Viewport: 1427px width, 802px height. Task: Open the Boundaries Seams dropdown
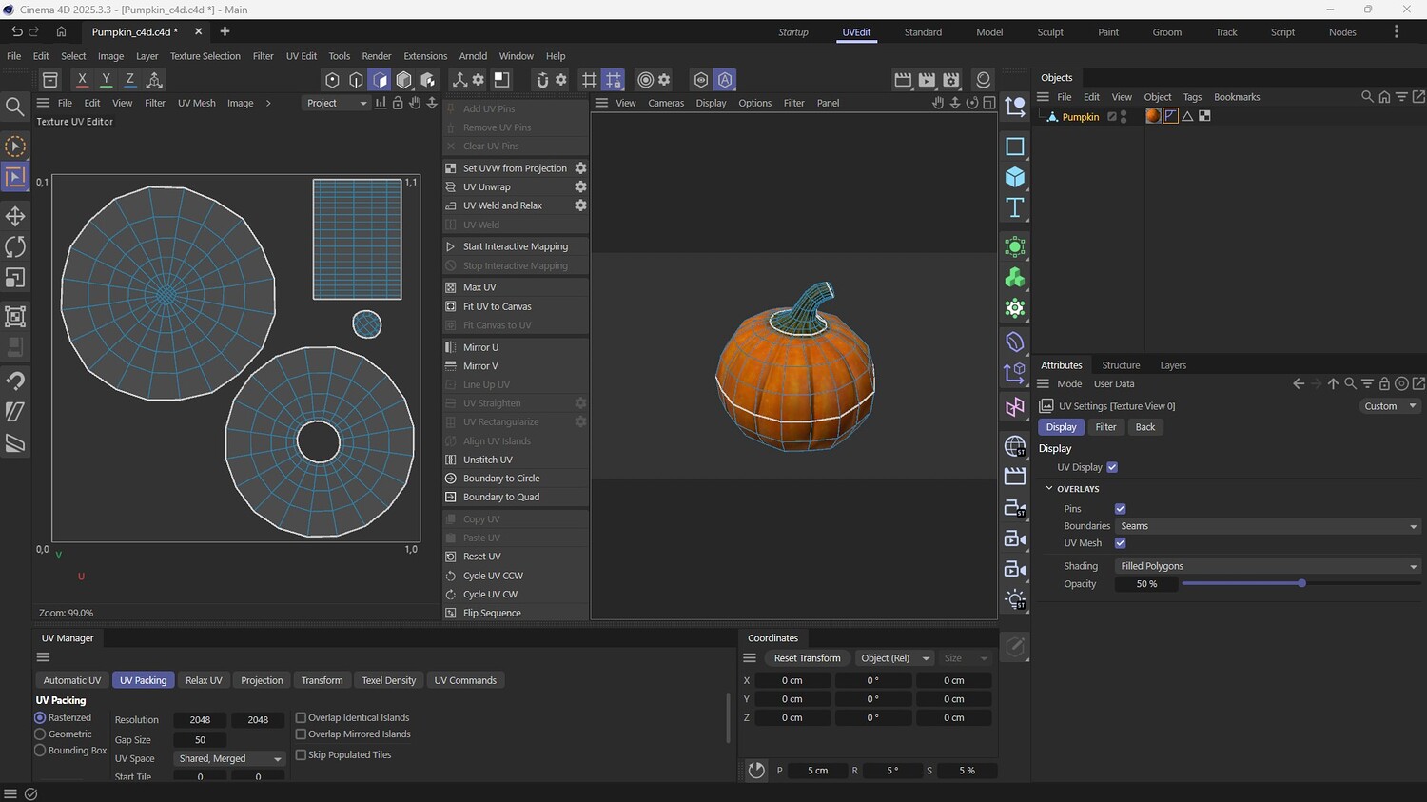pyautogui.click(x=1268, y=526)
